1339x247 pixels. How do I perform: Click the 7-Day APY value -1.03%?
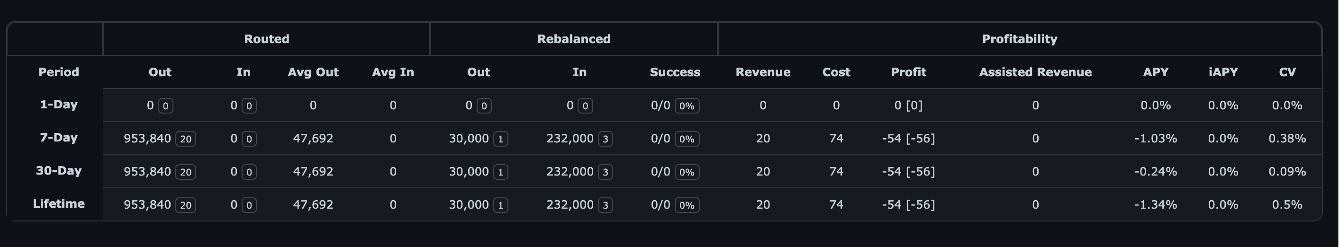pos(1156,139)
